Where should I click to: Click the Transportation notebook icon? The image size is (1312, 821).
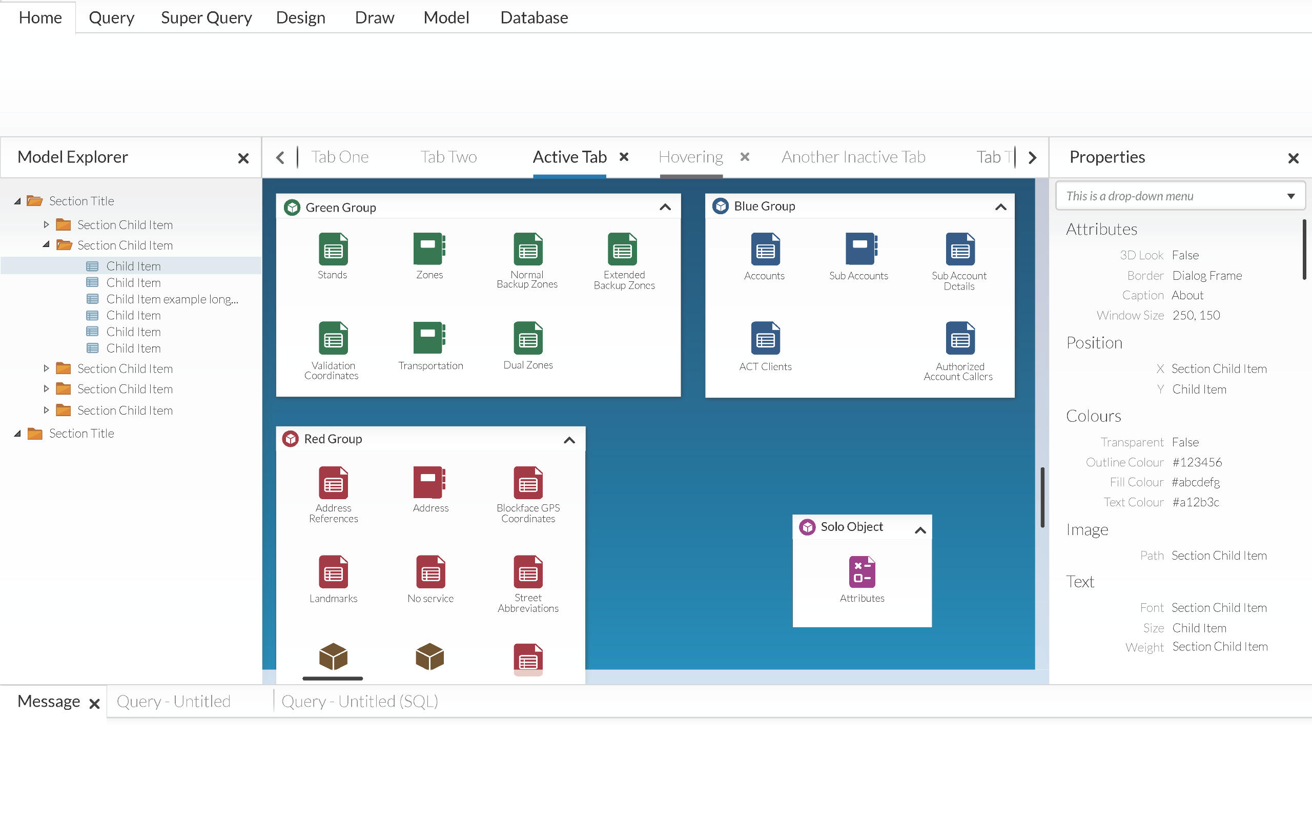429,338
